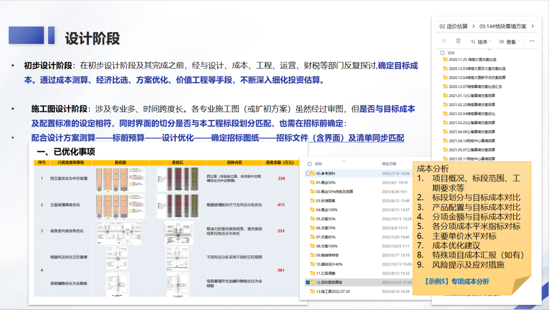Open folder 2021.04.09公寓幕墙方案测算
Screen dimensions: 549x310
469,131
